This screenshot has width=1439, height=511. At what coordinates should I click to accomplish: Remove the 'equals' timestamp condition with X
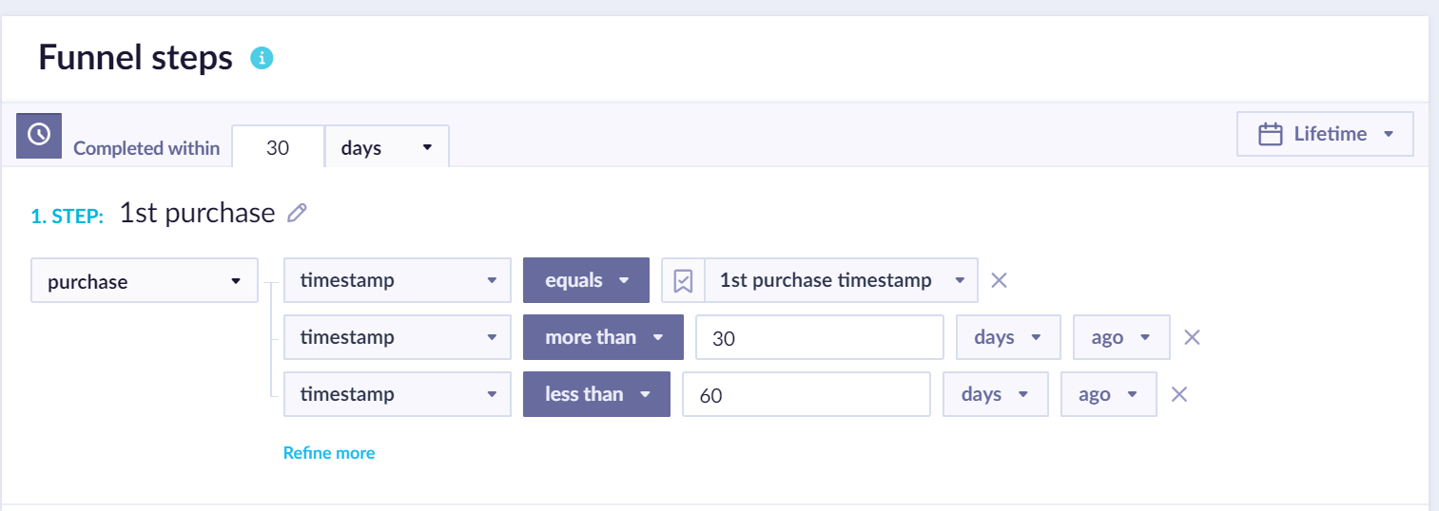coord(999,280)
